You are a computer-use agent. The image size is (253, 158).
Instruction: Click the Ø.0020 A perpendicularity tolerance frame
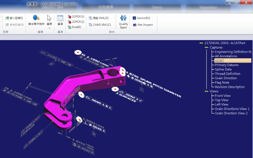[x=94, y=127]
